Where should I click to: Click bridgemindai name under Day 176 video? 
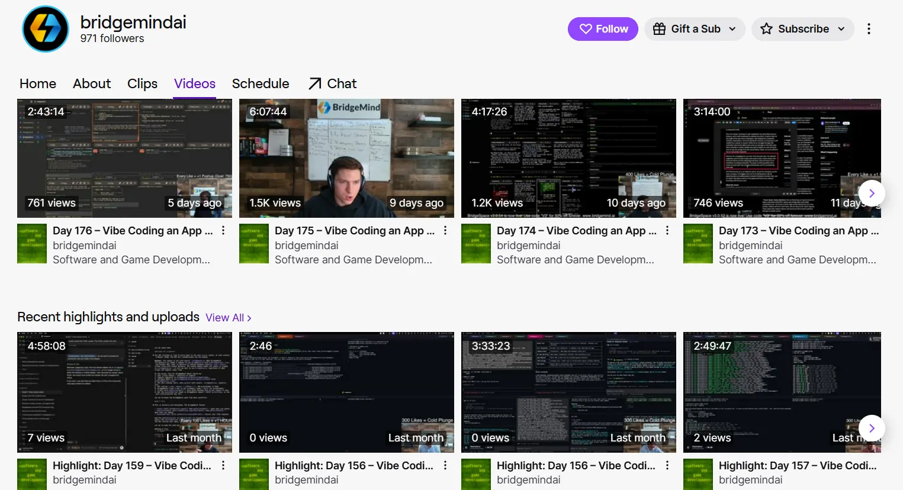[85, 246]
